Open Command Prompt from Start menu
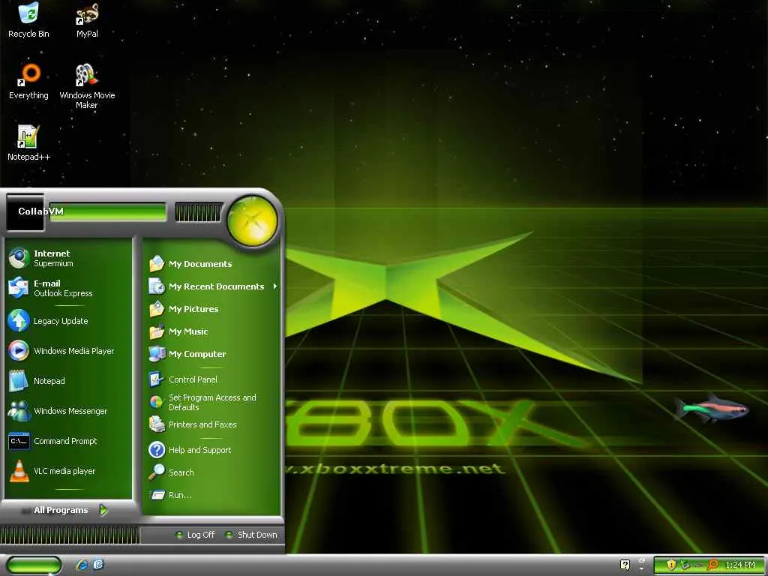The width and height of the screenshot is (768, 576). click(68, 441)
